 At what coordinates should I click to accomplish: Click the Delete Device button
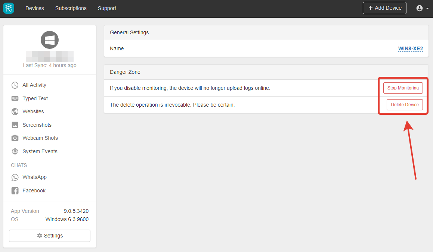[405, 105]
